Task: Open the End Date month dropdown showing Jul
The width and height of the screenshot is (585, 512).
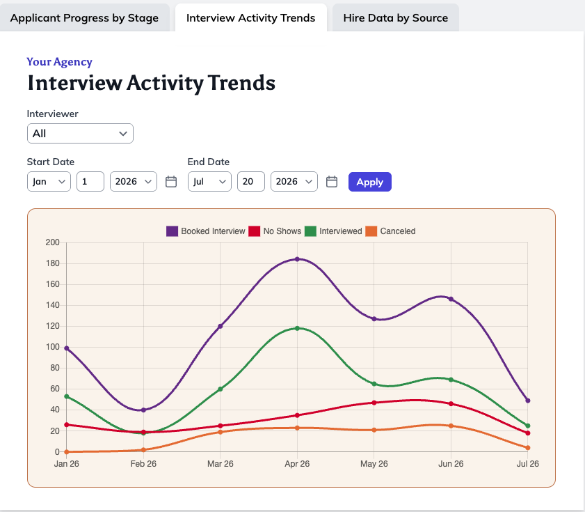Action: [209, 182]
